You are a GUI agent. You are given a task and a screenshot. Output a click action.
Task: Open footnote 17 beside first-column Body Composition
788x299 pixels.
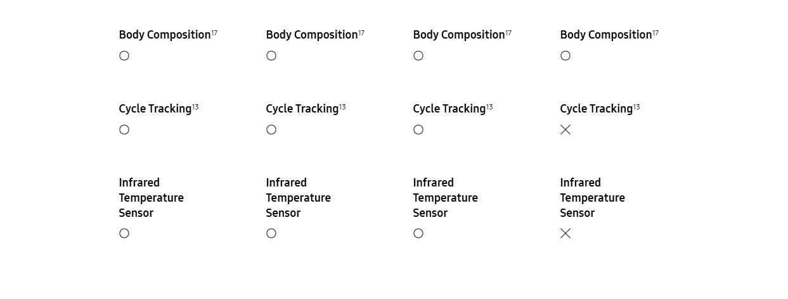(214, 33)
